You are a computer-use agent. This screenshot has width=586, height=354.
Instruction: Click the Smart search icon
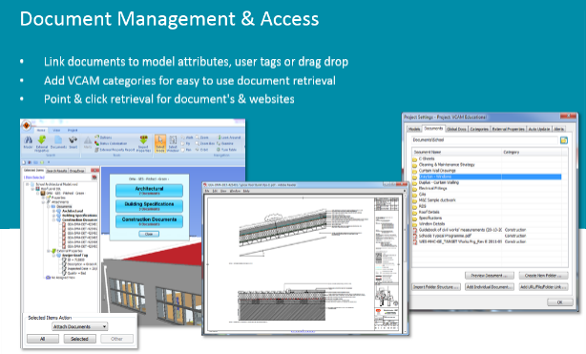73,140
